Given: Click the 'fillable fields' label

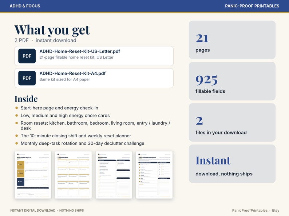Looking at the screenshot, I should point(210,91).
